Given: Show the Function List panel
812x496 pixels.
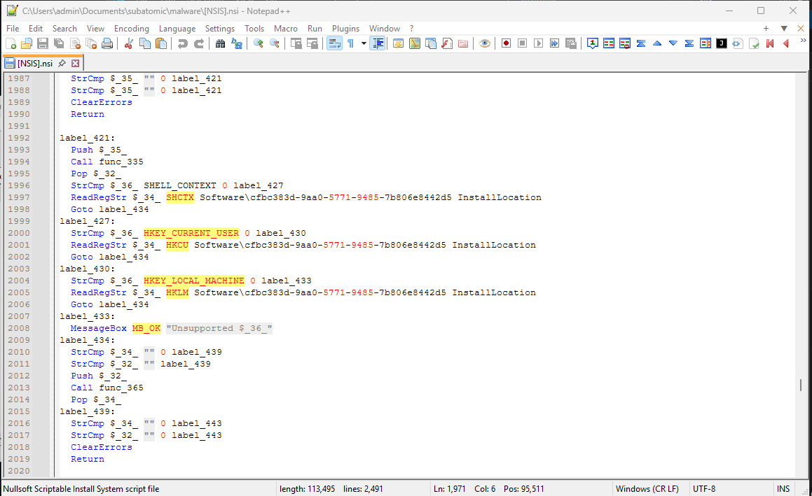Looking at the screenshot, I should (446, 43).
